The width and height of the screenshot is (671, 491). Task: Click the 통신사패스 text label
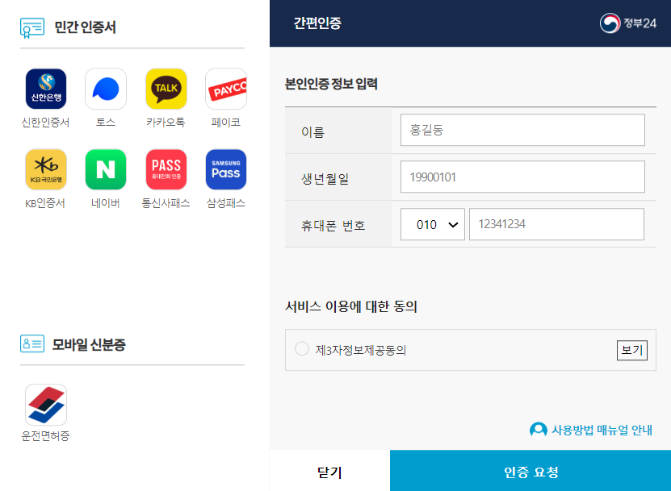(x=166, y=203)
